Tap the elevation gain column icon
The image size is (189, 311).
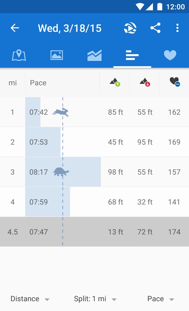(x=115, y=82)
